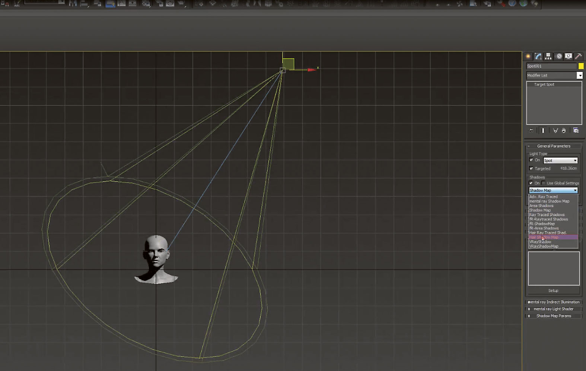
Task: Click the red X-axis gizmo arrow
Action: click(x=311, y=70)
